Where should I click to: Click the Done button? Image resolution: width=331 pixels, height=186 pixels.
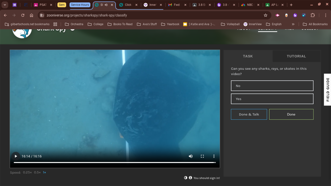click(291, 114)
